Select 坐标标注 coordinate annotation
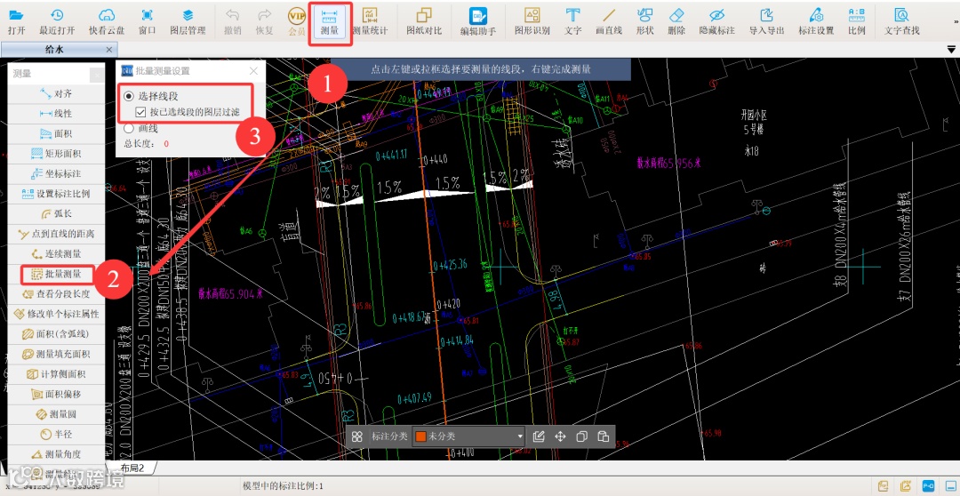The width and height of the screenshot is (960, 496). (56, 174)
